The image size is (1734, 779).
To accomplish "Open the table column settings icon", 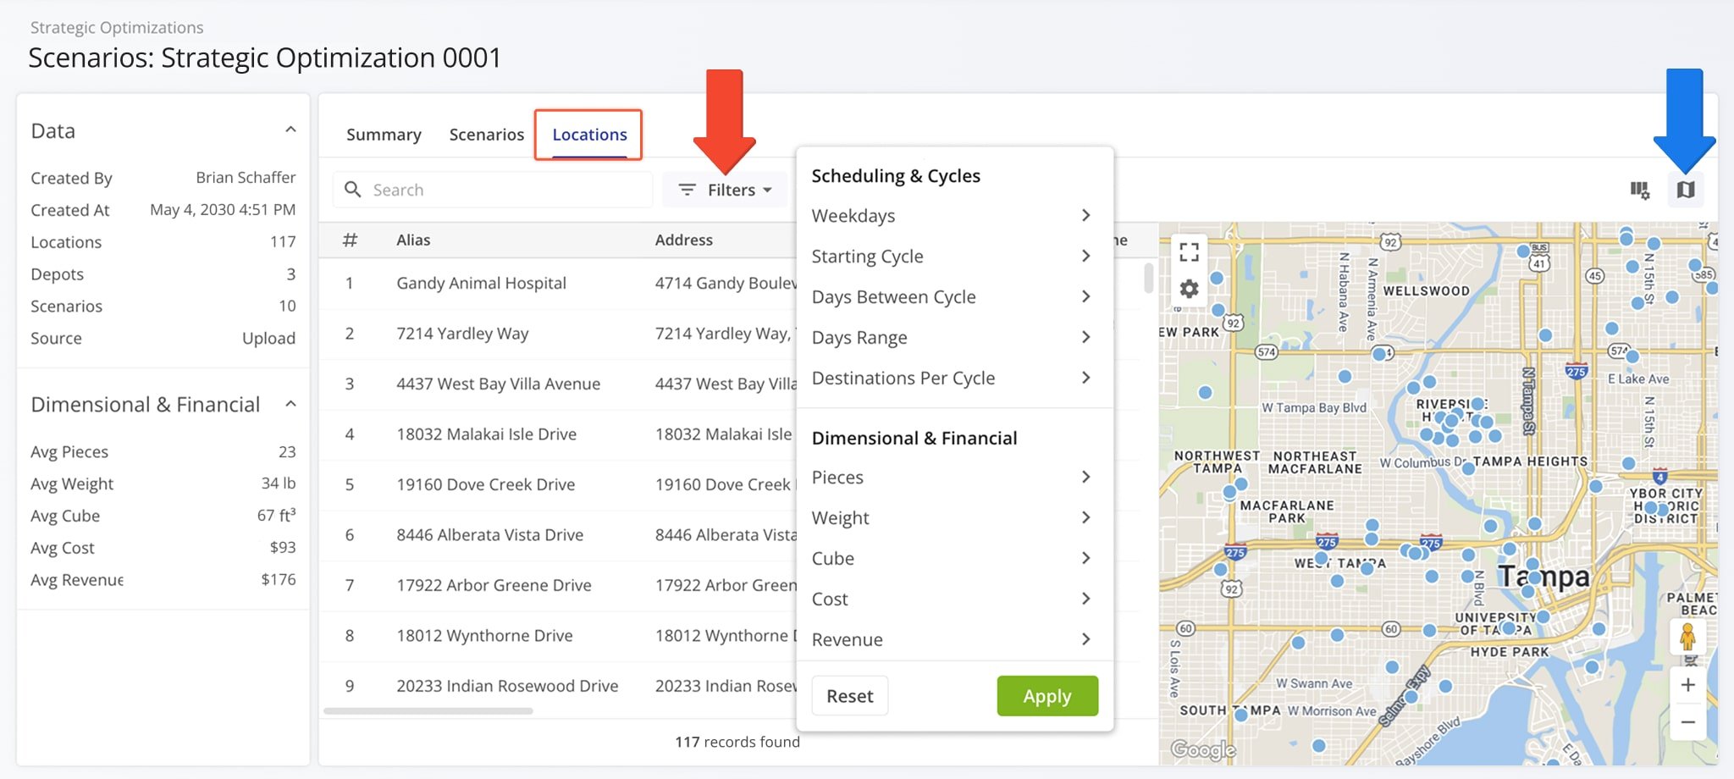I will coord(1639,190).
